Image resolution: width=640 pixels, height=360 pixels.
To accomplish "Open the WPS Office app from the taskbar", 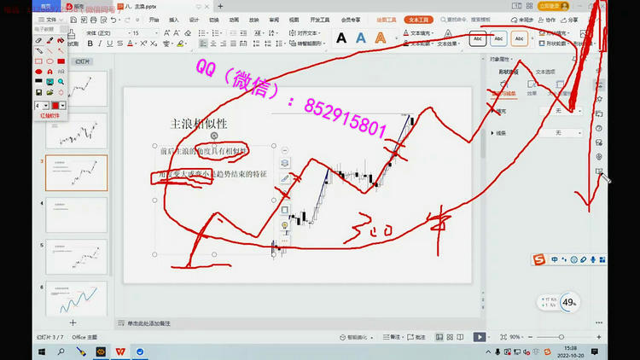I will pos(120,351).
